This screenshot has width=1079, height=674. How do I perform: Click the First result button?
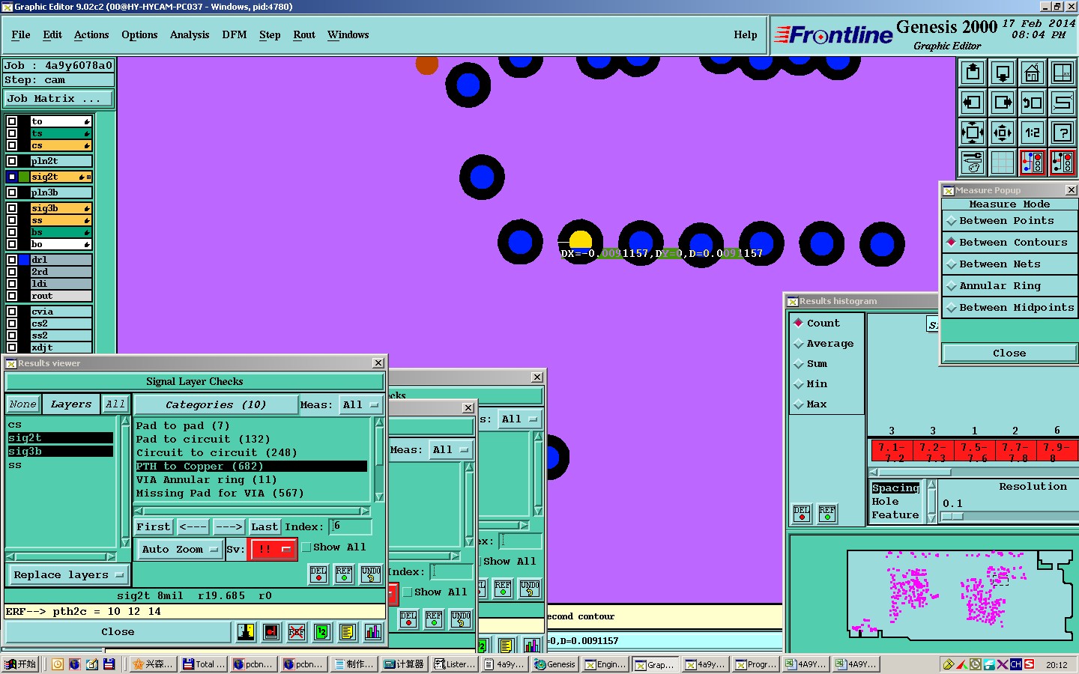tap(154, 527)
